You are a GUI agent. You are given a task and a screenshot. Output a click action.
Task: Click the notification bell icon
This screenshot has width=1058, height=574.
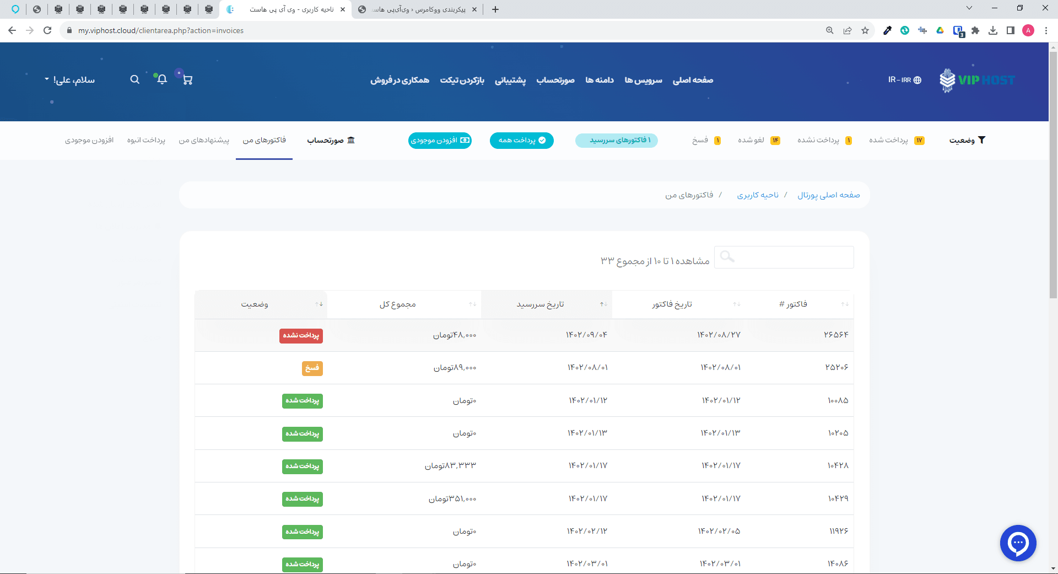coord(161,81)
